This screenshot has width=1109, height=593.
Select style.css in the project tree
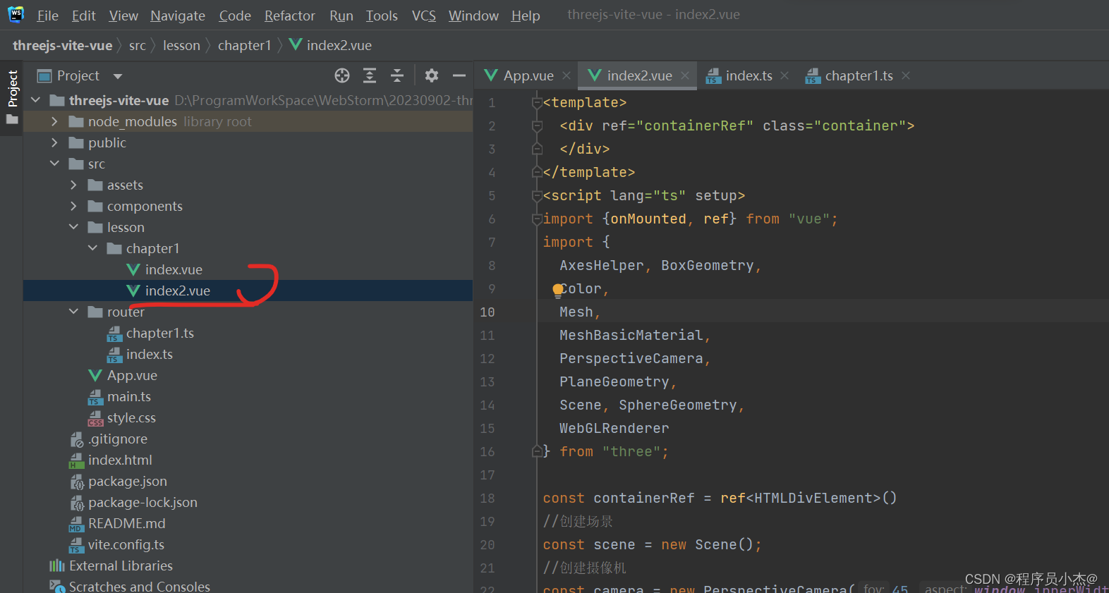click(x=131, y=417)
